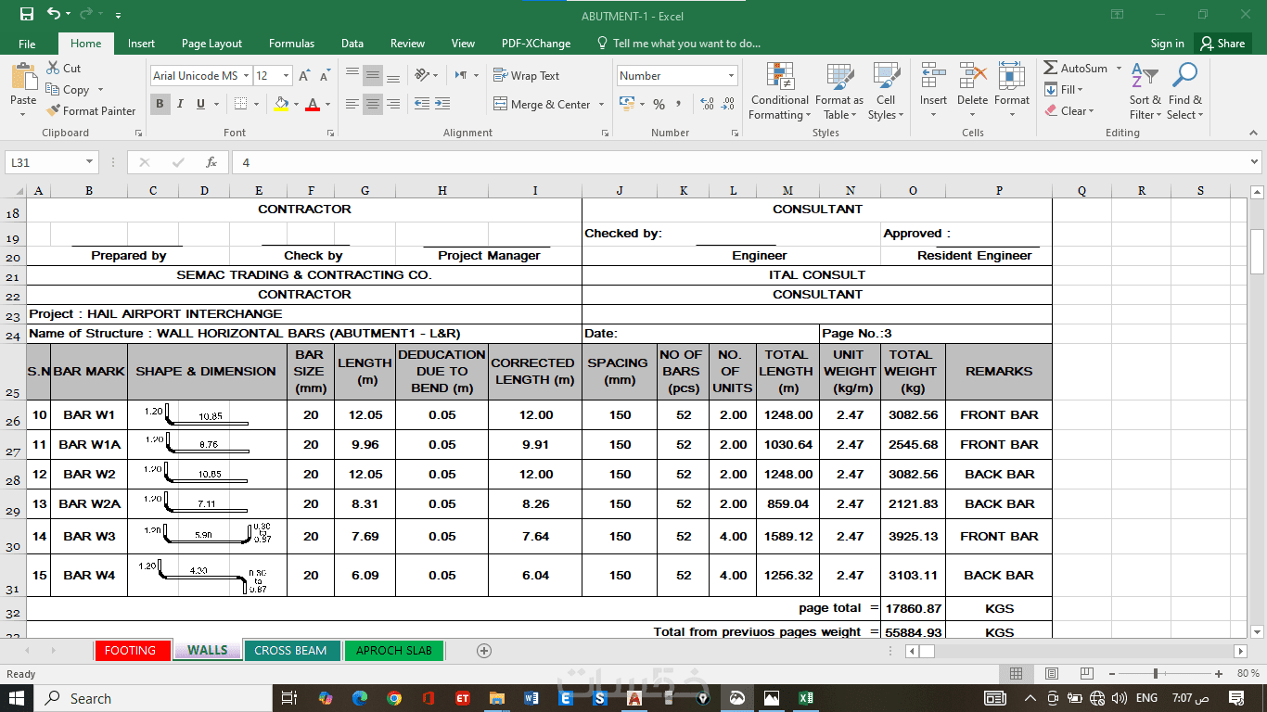This screenshot has height=712, width=1267.
Task: Open the Page Layout ribbon tab
Action: pos(211,44)
